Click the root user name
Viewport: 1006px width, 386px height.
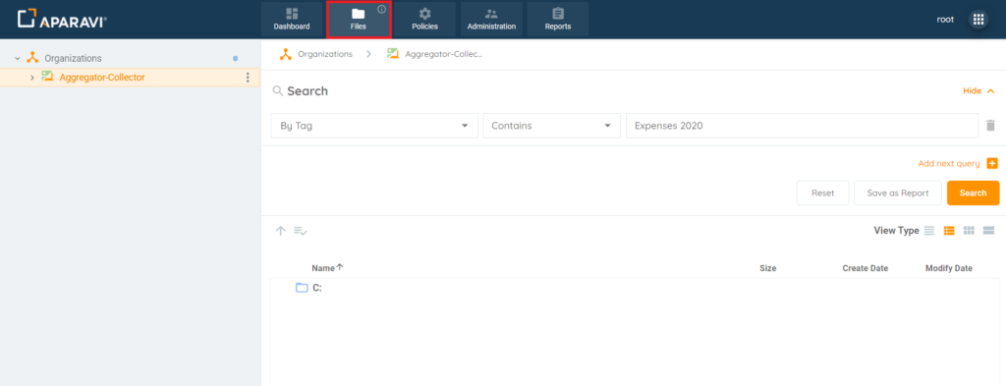point(945,20)
